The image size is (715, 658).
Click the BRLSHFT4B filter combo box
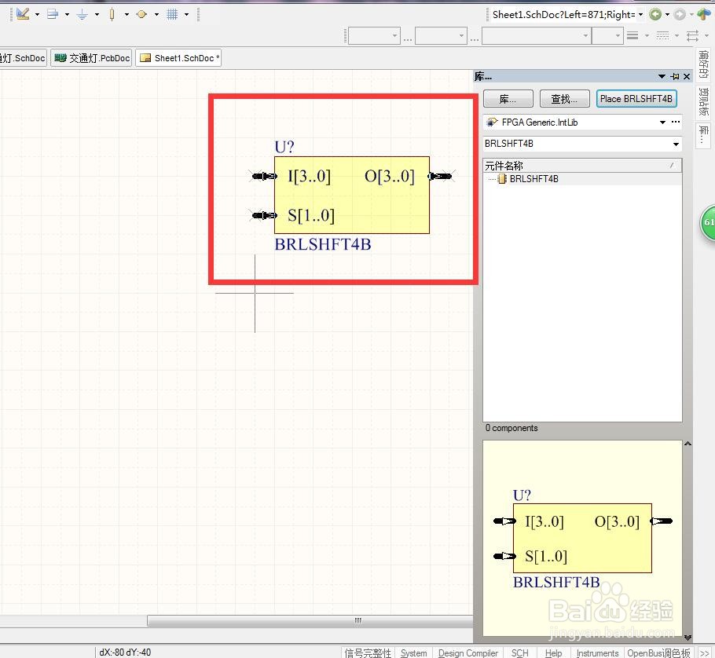click(582, 144)
